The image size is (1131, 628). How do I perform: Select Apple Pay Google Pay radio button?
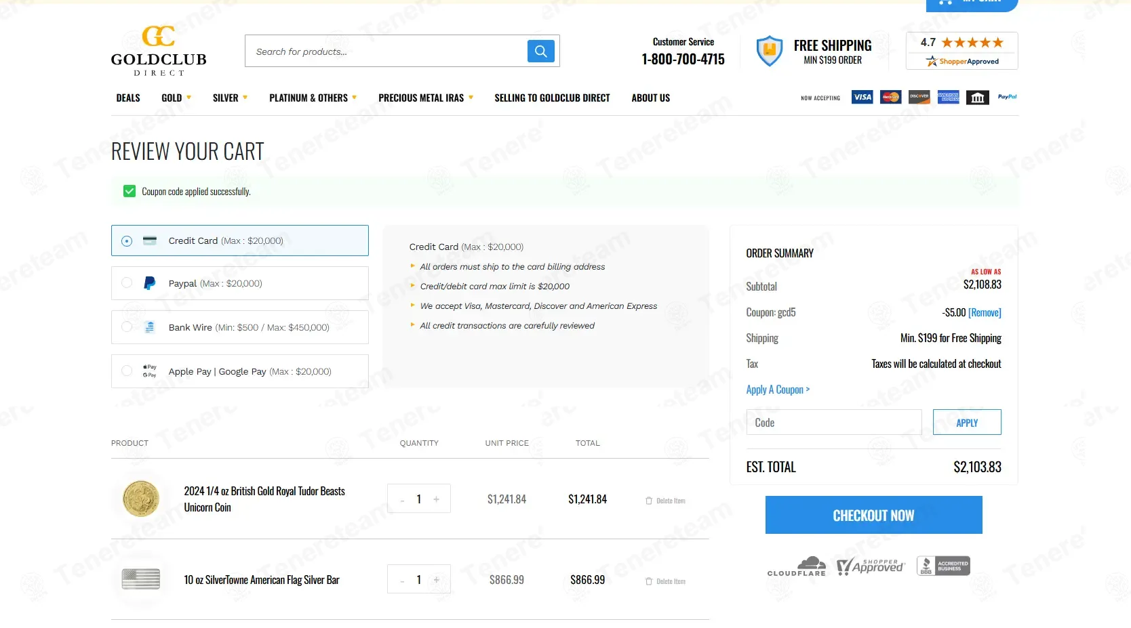coord(127,371)
